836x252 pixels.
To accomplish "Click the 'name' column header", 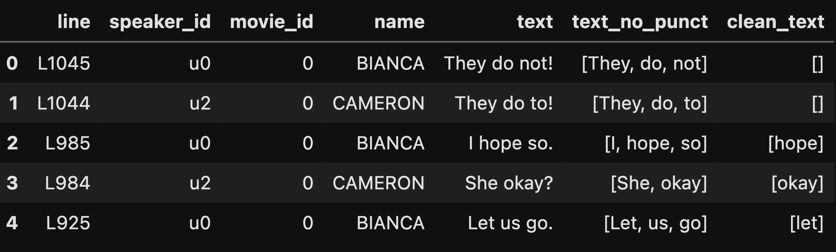I will [399, 22].
